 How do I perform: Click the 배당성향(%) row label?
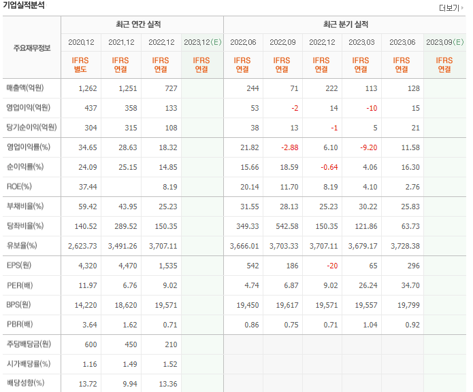[x=25, y=383]
